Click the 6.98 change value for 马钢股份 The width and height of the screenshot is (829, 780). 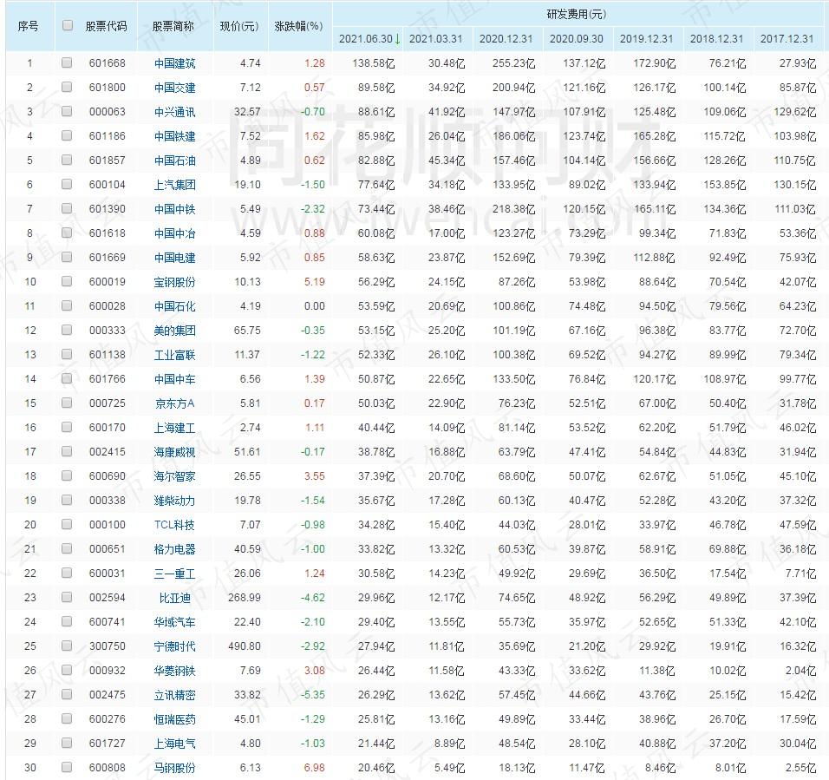pos(315,767)
